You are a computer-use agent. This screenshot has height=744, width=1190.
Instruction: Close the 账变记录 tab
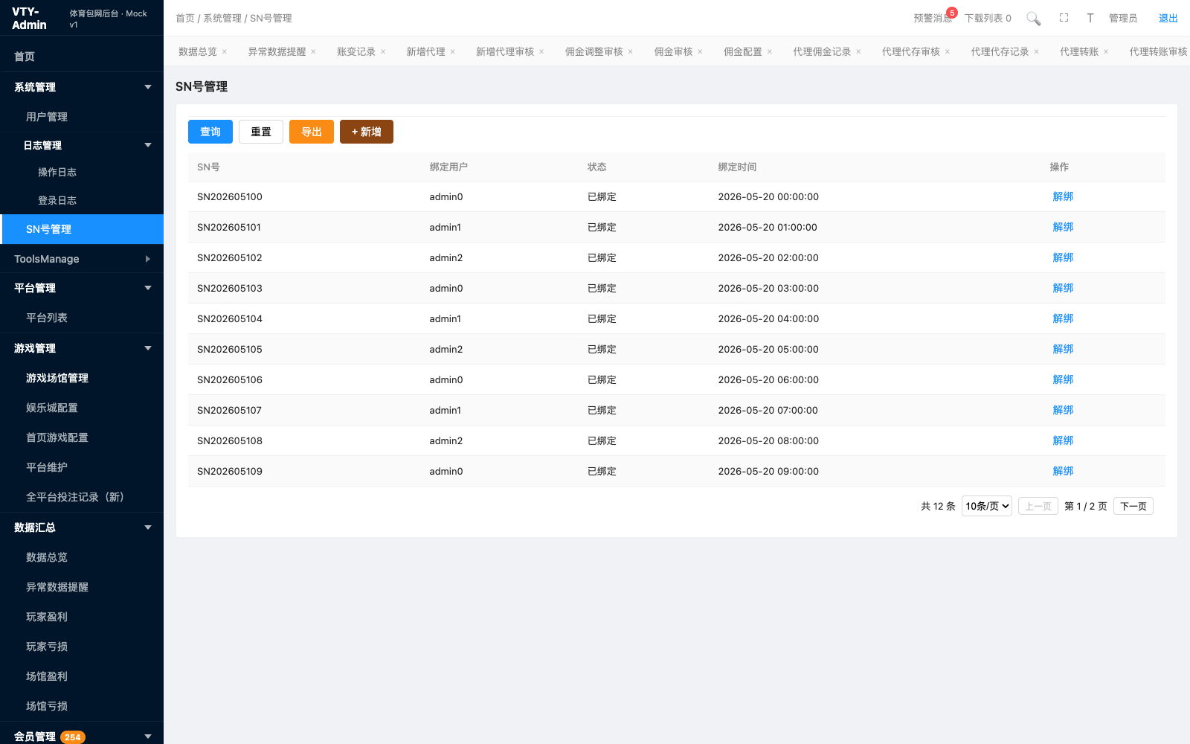pyautogui.click(x=383, y=52)
